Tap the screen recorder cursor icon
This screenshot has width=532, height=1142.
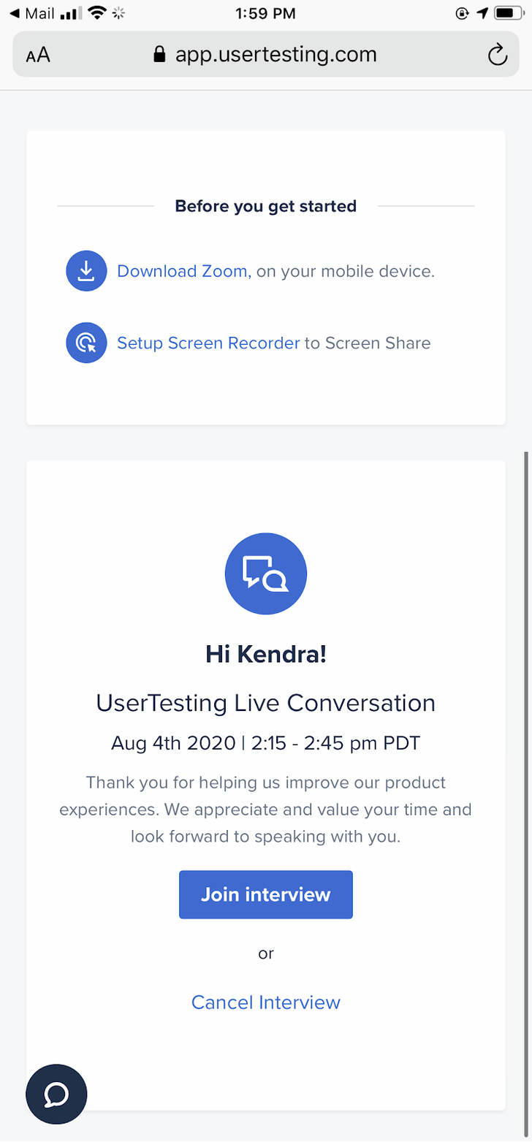[86, 343]
